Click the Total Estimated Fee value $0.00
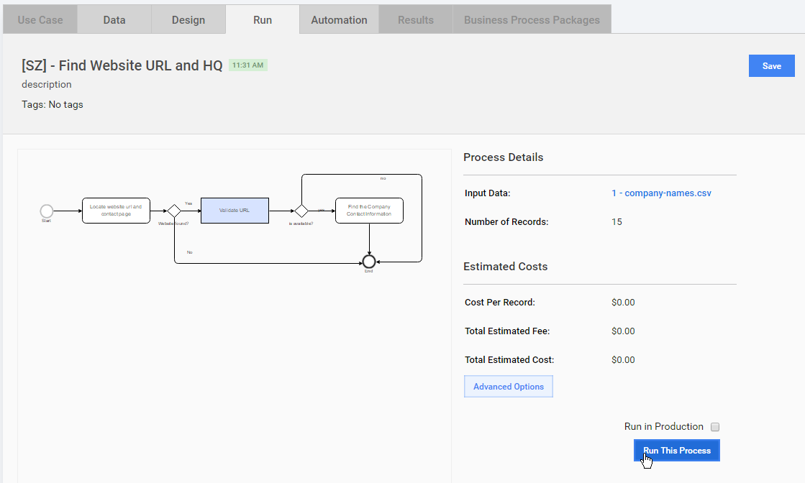Screen dimensions: 805x483 (x=623, y=331)
